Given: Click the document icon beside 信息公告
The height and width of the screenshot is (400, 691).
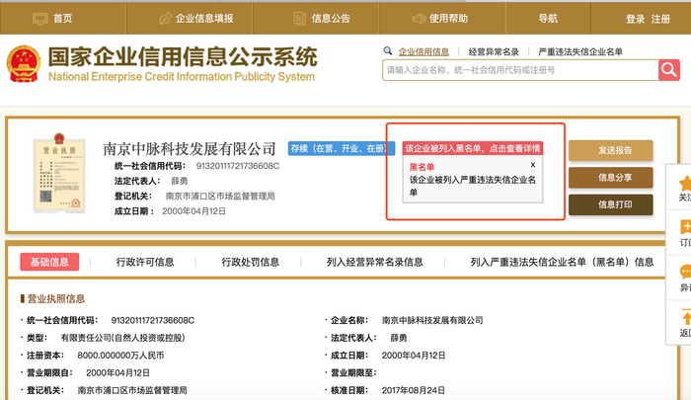Looking at the screenshot, I should pos(300,19).
